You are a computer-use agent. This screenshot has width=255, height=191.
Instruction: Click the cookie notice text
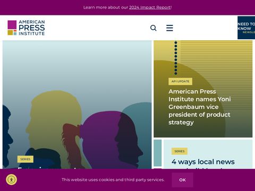[x=113, y=180]
